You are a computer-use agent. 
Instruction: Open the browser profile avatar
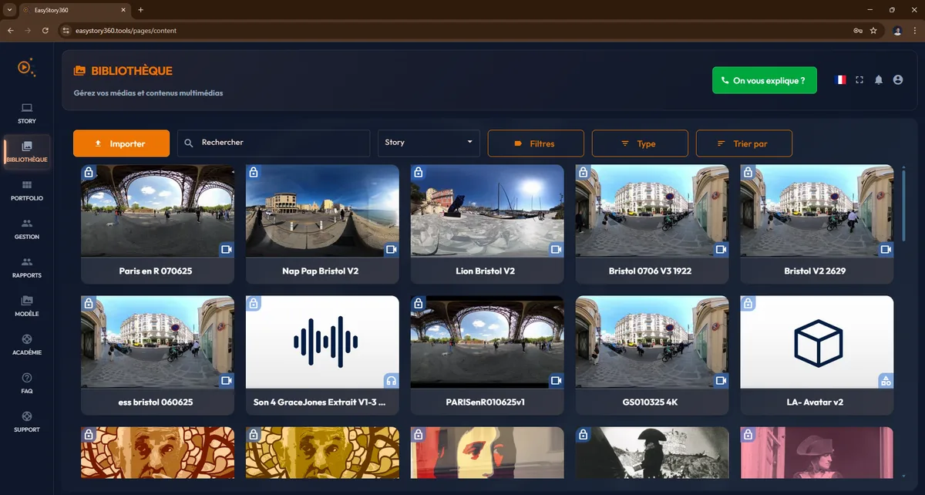[897, 31]
